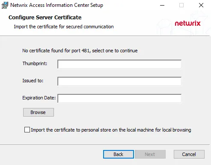Click the Back button
211x165 pixels.
click(119, 154)
